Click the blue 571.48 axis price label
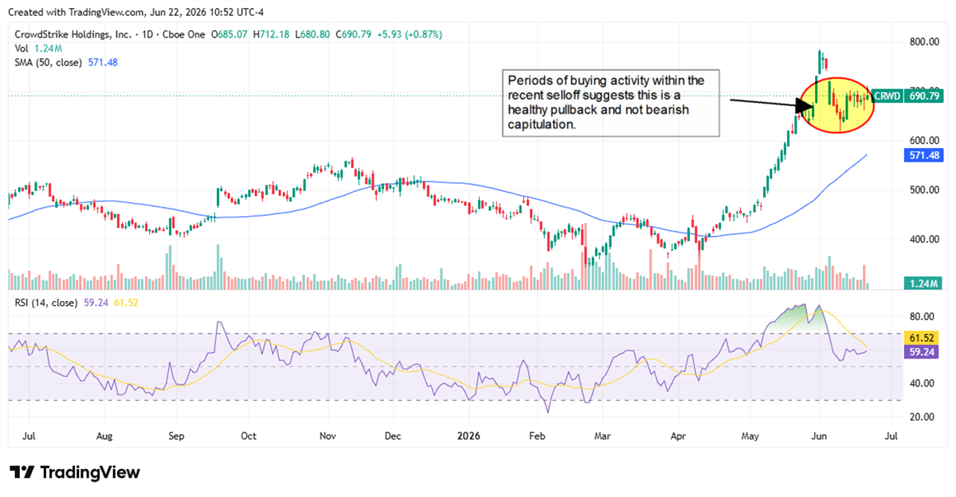 tap(923, 155)
